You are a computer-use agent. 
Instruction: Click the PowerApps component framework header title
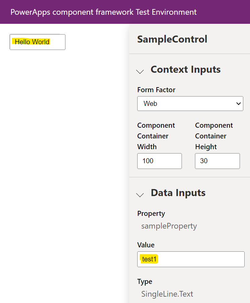coord(103,12)
